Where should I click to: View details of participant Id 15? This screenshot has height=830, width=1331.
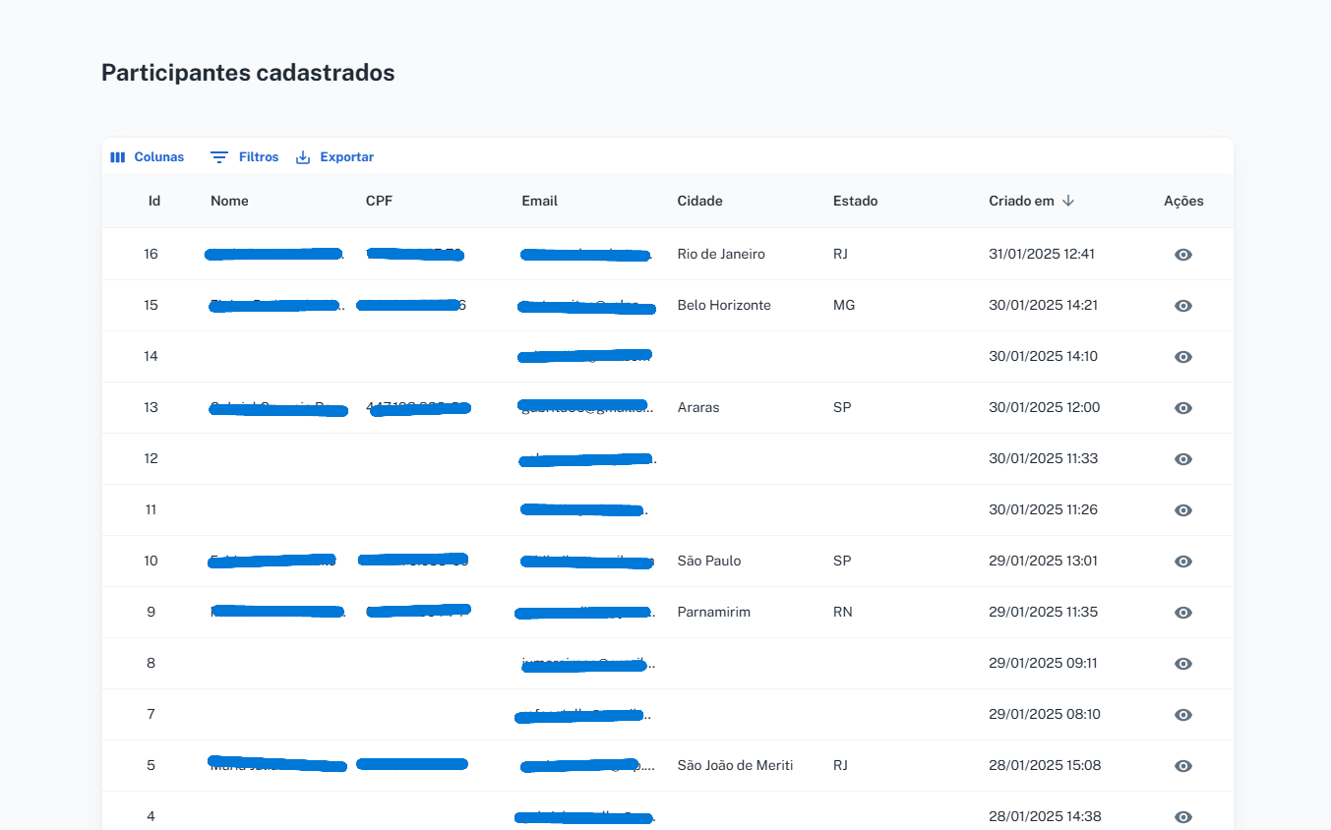(1183, 306)
